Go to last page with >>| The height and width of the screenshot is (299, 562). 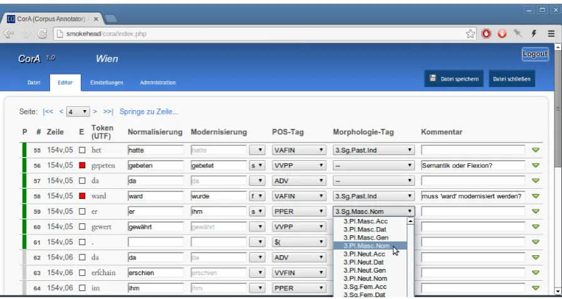[108, 111]
